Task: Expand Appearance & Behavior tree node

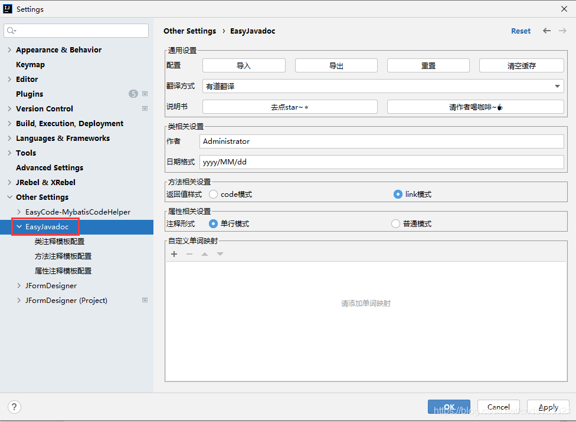Action: click(9, 50)
